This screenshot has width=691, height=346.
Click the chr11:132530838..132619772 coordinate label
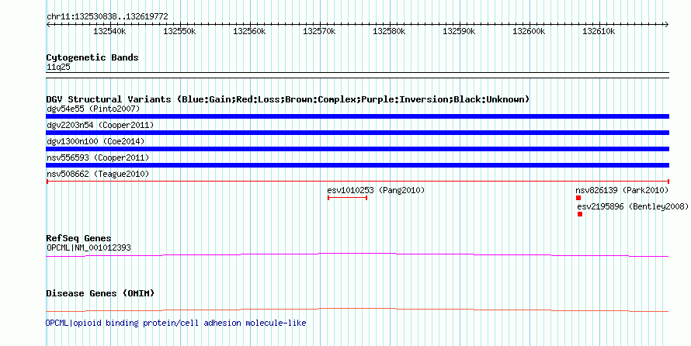tap(107, 17)
